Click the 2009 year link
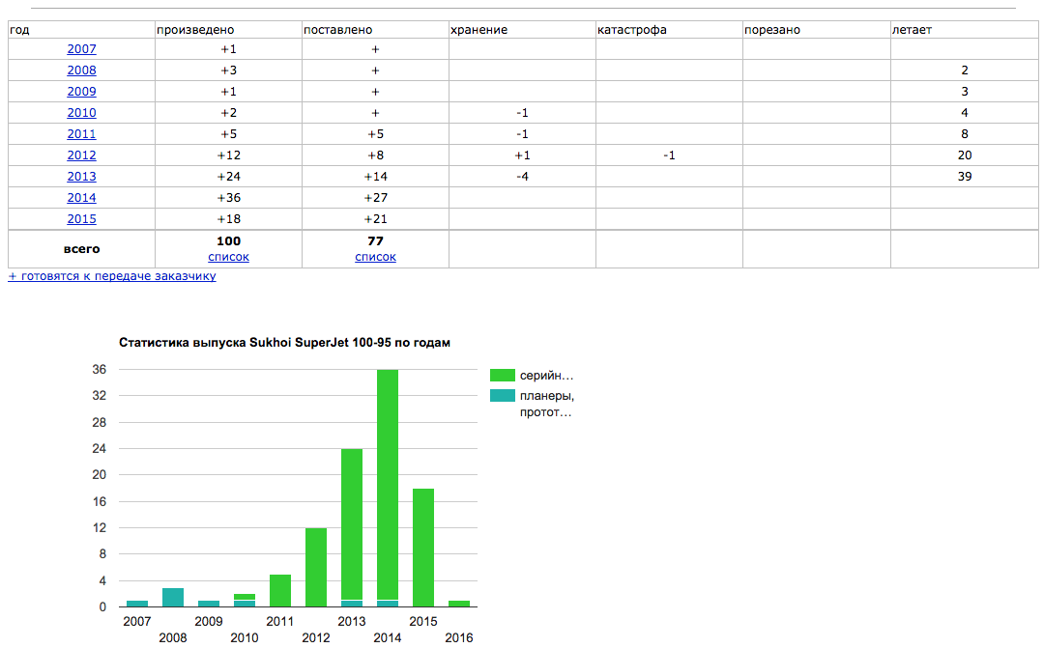The image size is (1044, 648). 81,92
